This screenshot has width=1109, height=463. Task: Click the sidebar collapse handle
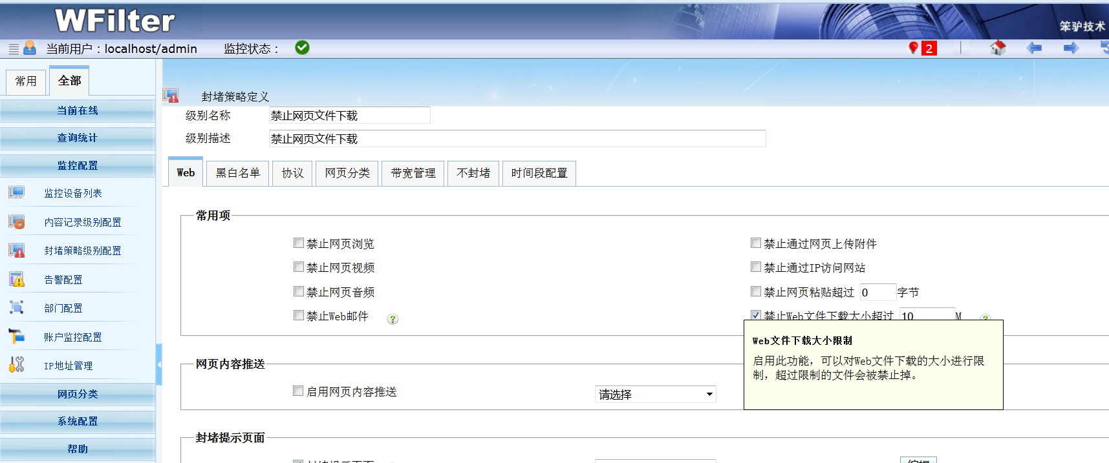coord(159,365)
